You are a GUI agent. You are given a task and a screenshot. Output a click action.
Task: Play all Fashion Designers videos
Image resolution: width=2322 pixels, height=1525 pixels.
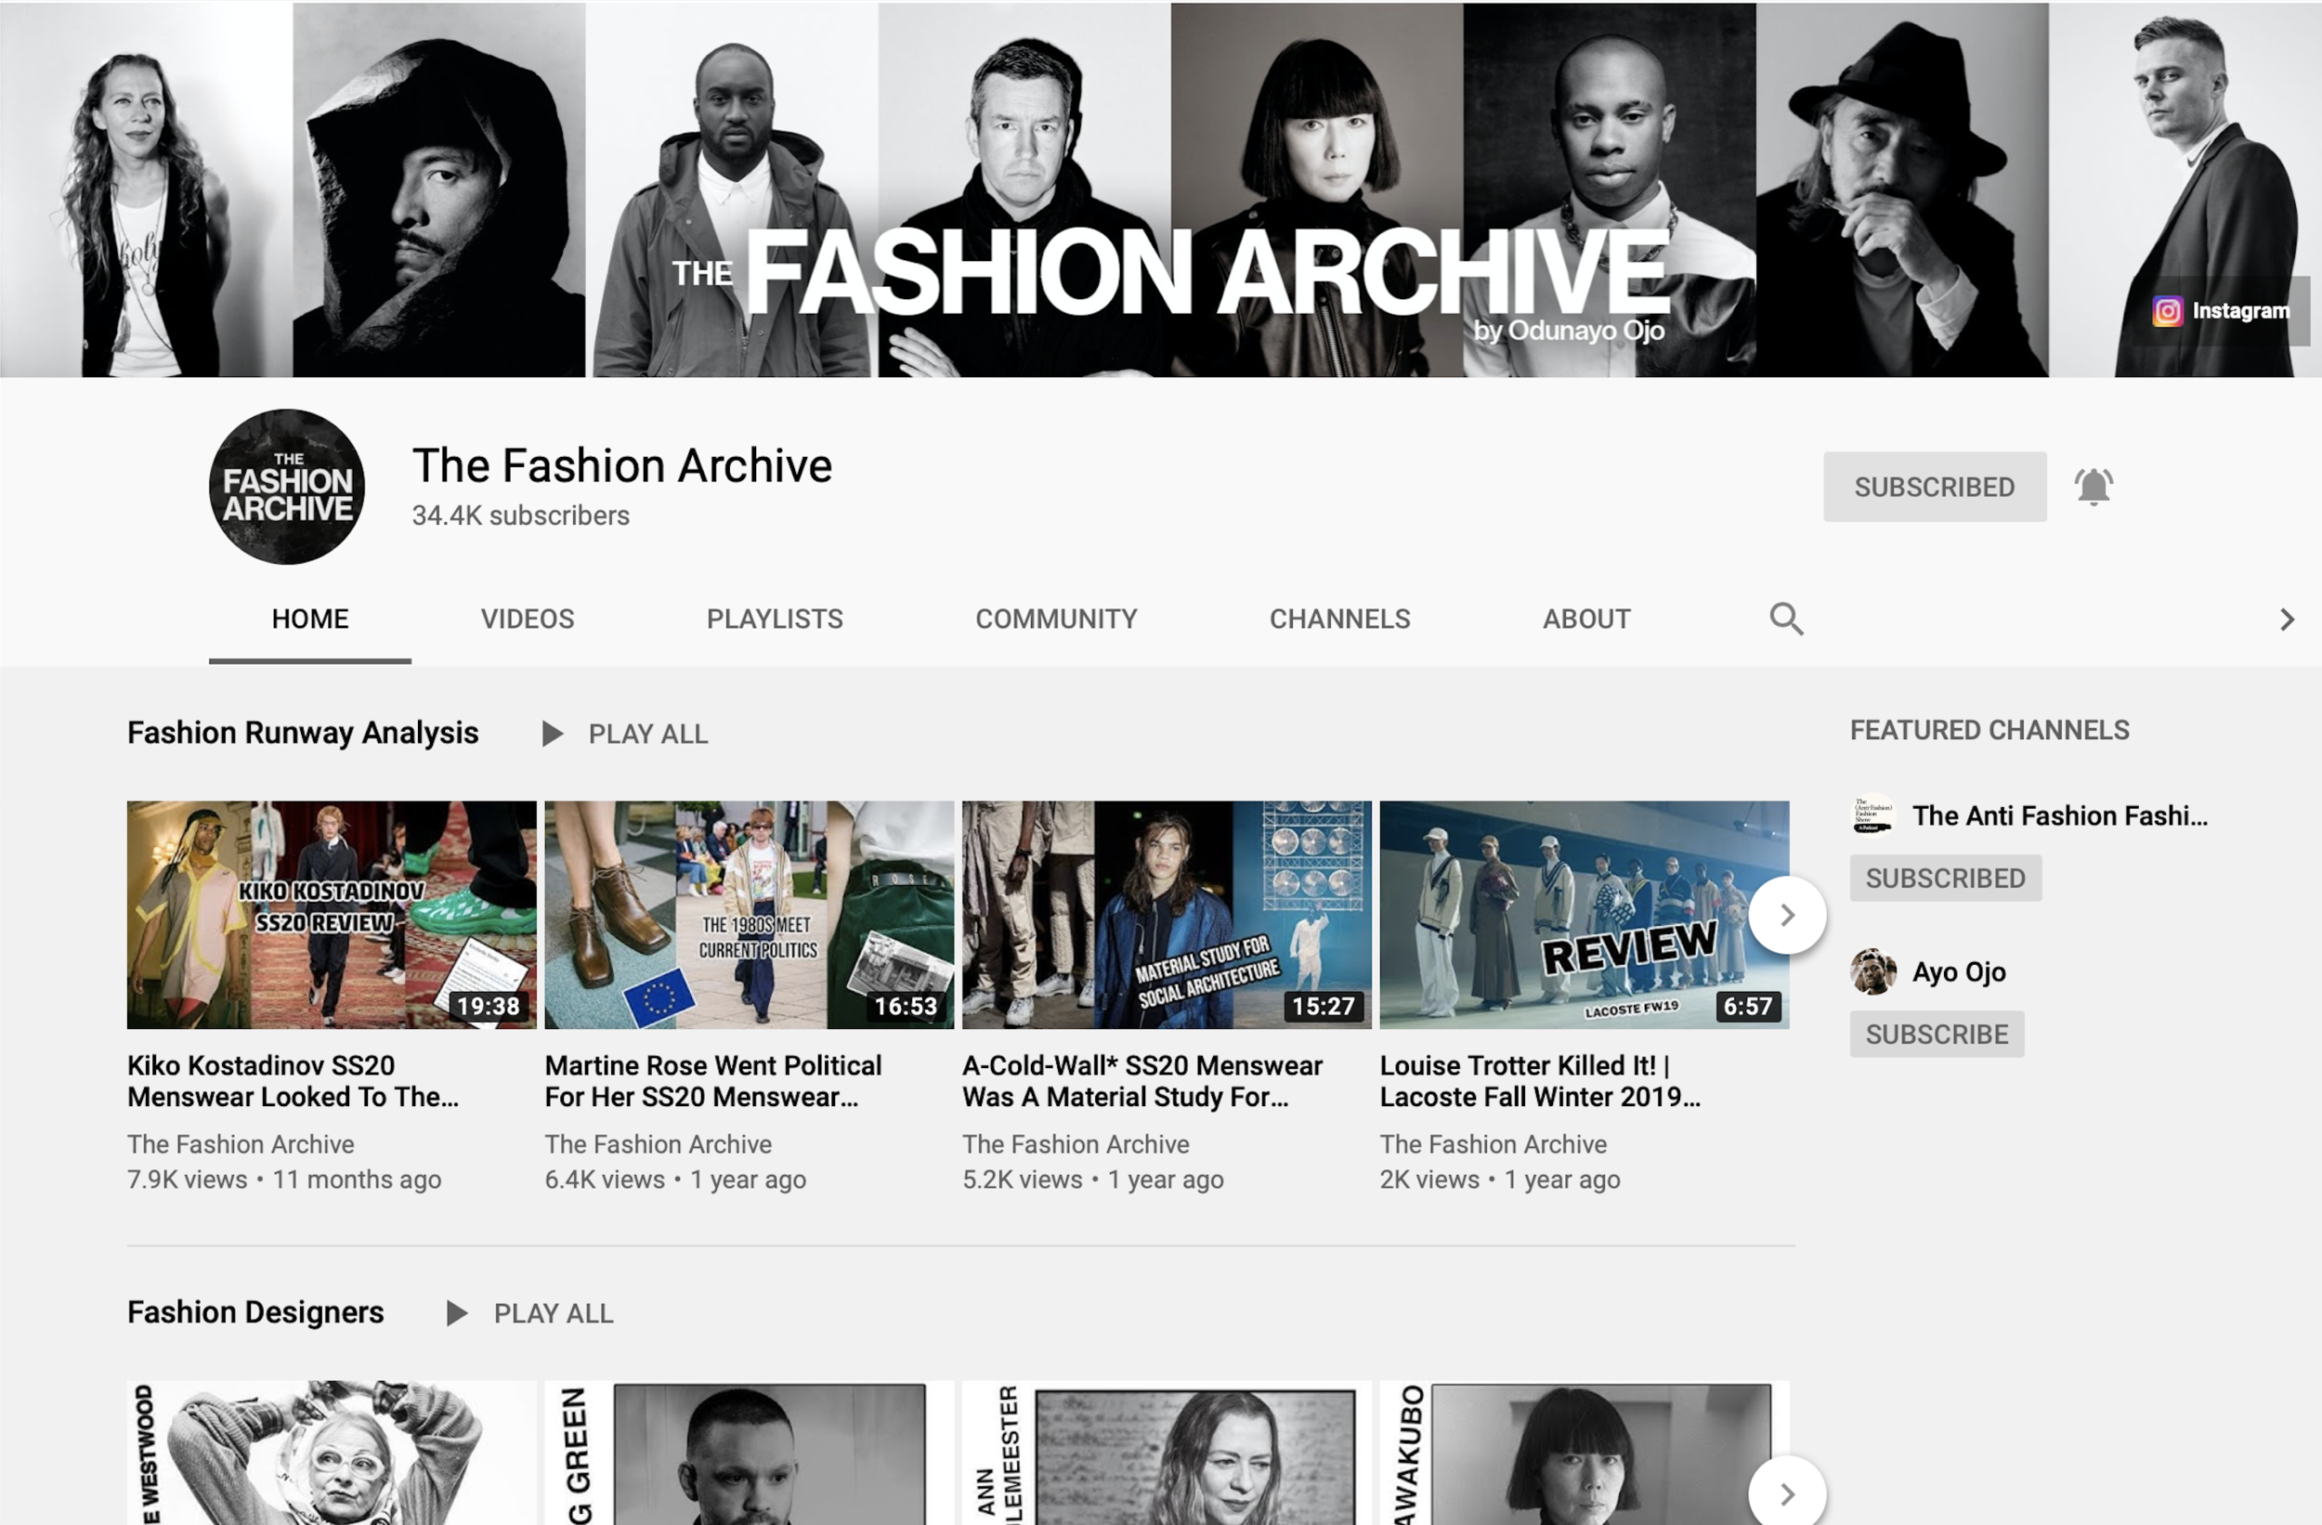(530, 1313)
